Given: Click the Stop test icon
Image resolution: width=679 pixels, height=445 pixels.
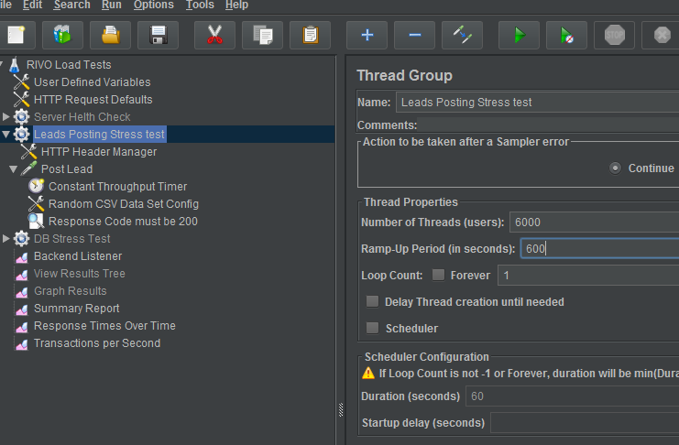Looking at the screenshot, I should 615,35.
